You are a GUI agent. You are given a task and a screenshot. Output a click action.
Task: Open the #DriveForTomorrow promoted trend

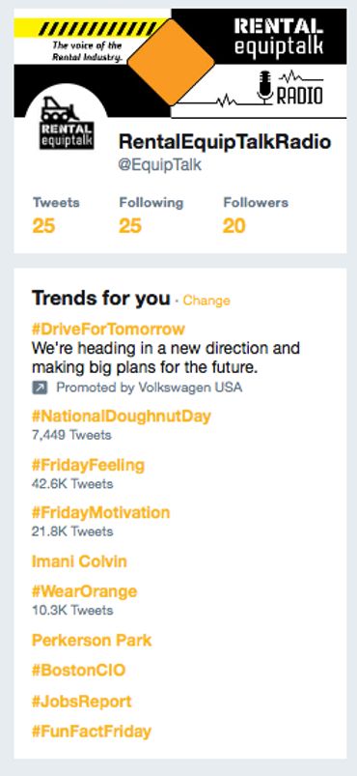tap(108, 330)
